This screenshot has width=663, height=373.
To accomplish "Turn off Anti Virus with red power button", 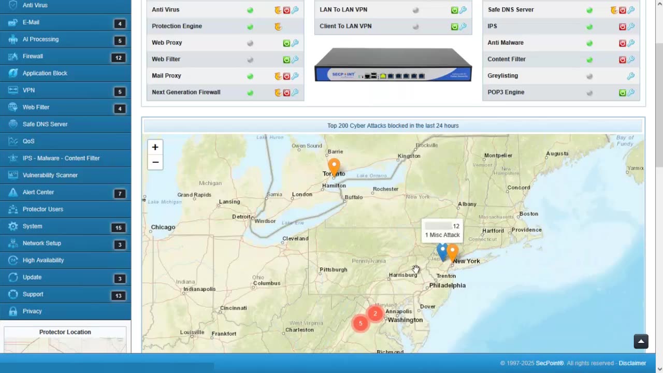I will [x=286, y=10].
